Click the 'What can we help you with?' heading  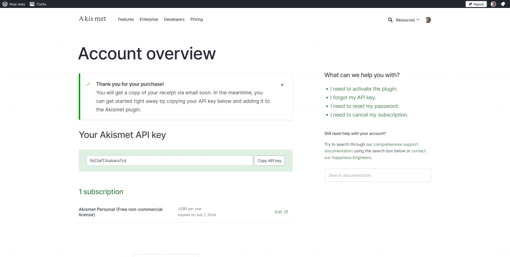[362, 75]
